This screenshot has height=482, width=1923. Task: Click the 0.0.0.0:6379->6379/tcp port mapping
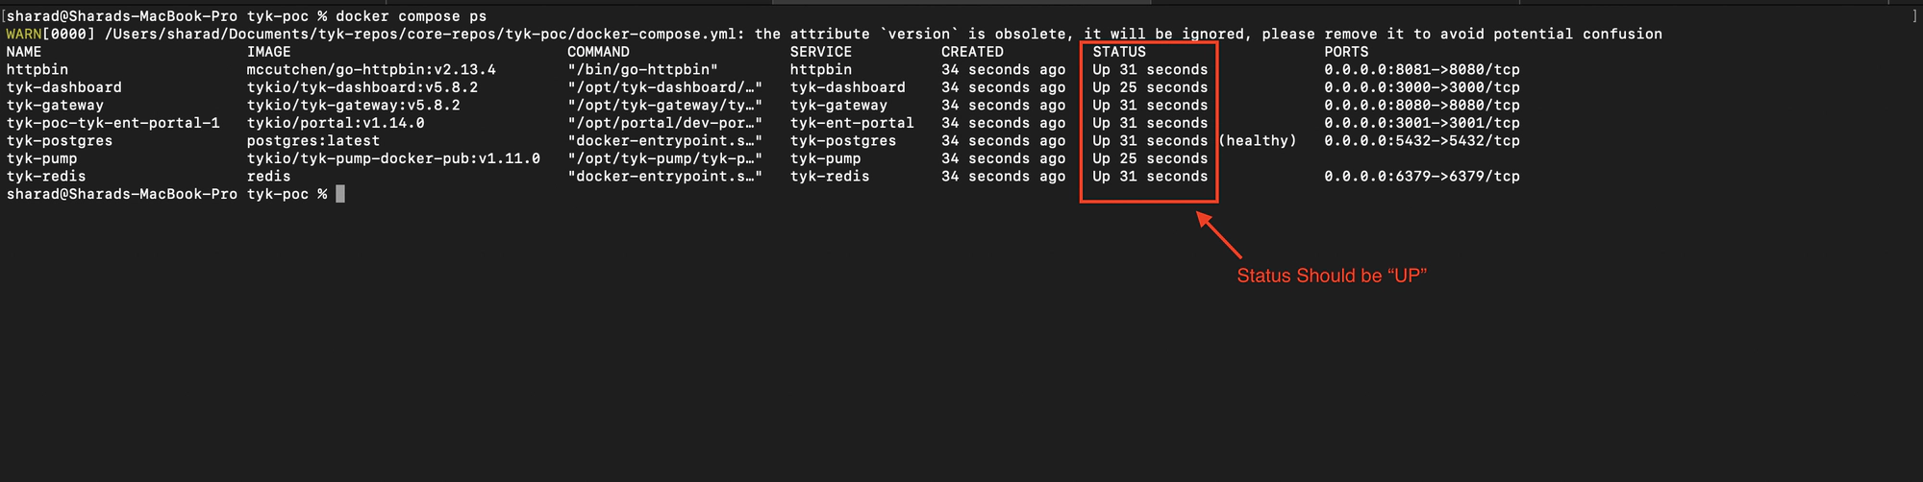click(x=1421, y=177)
